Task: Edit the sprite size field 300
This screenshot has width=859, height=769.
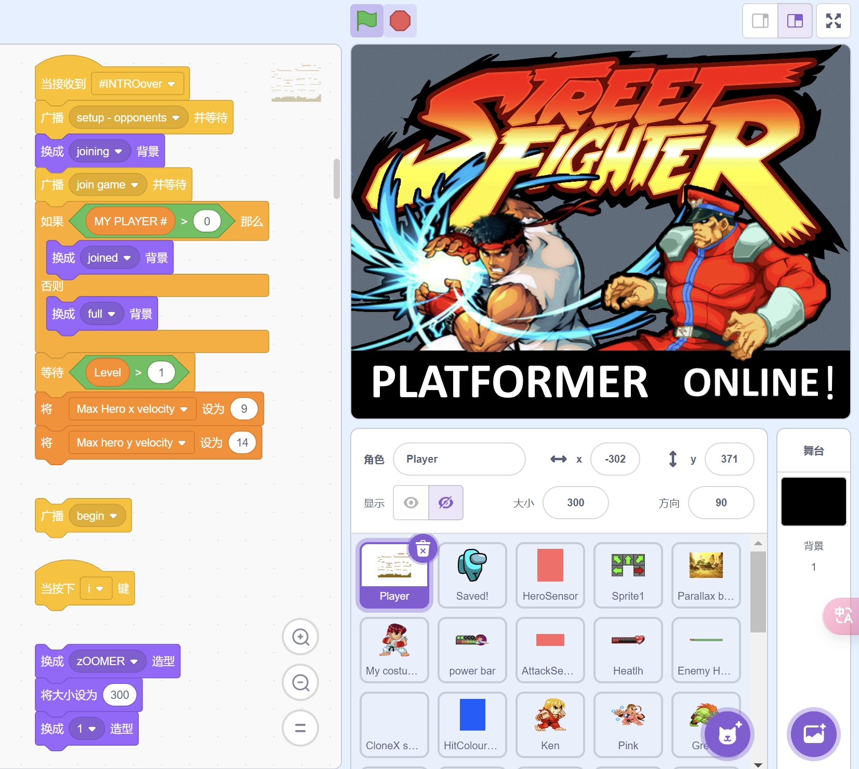Action: (575, 503)
